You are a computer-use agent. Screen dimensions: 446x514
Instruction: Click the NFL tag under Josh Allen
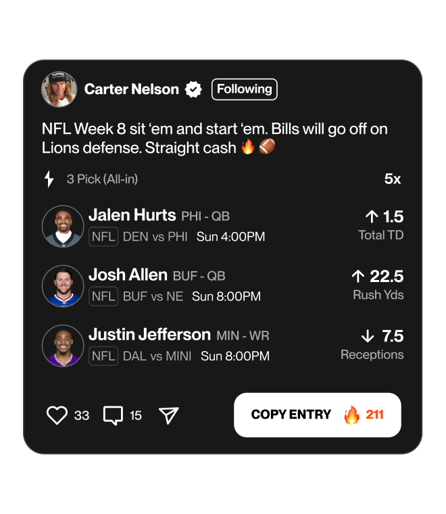click(x=103, y=296)
